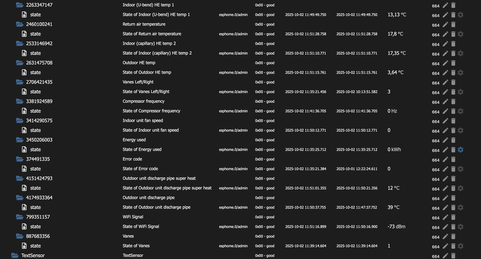481x259 pixels.
Task: Collapse the 2263347147 folder
Action: 20,5
